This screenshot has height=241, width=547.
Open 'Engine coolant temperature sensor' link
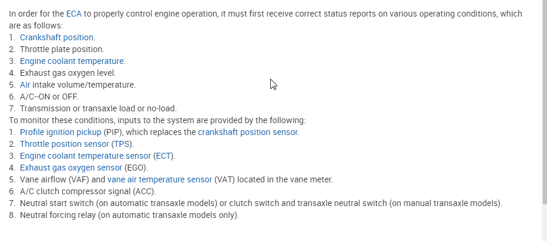(x=85, y=156)
